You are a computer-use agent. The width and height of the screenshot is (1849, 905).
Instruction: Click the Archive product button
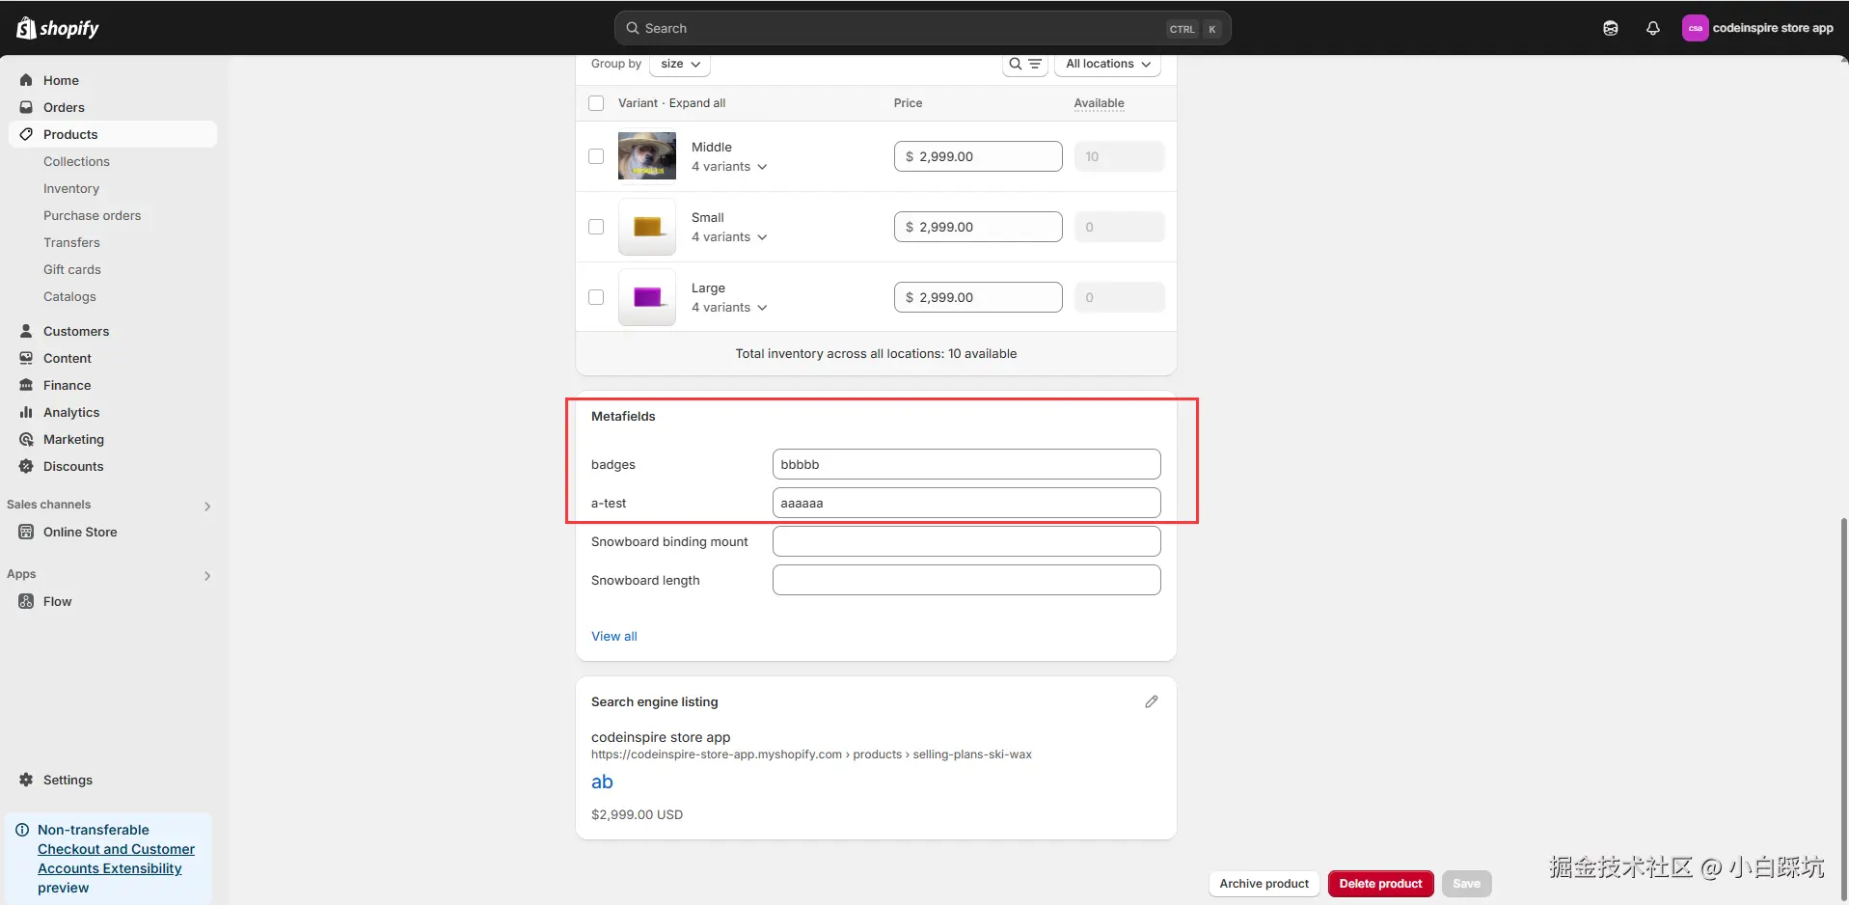(1264, 884)
